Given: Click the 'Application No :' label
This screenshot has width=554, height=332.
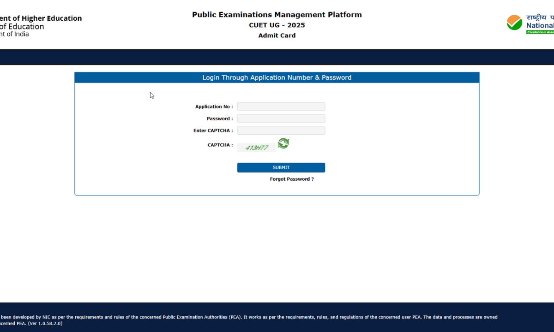Looking at the screenshot, I should coord(214,107).
